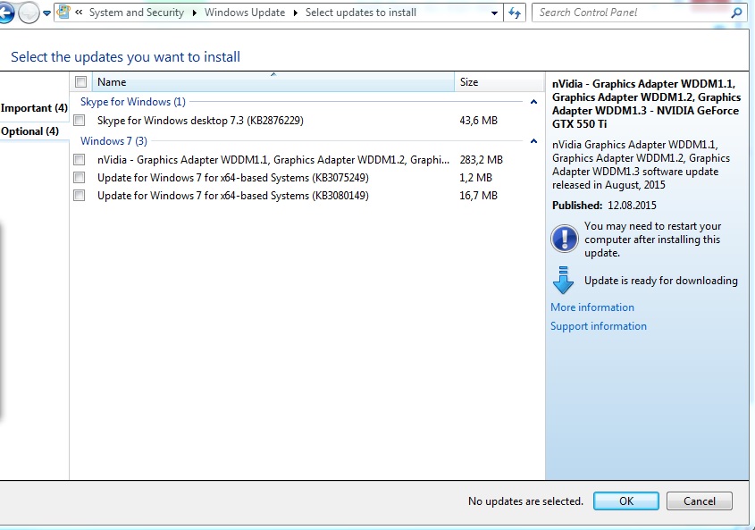Click Skype for Windows (1) group header
This screenshot has height=530, width=755.
(x=133, y=102)
